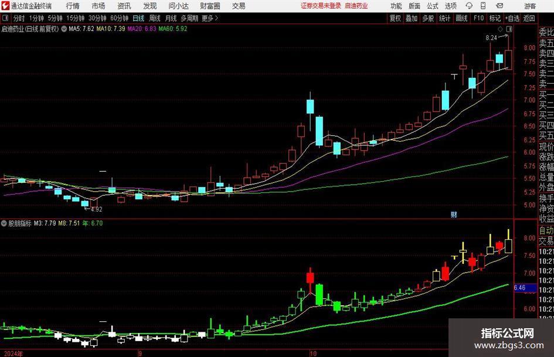Open the 选项 menu
554x357 pixels.
click(450, 6)
